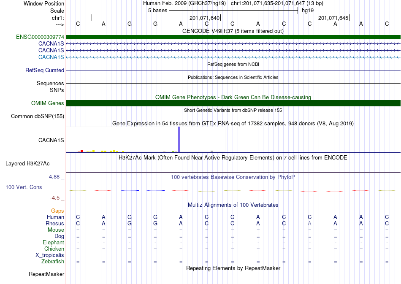Click the OMIM Gene Phenotypes title text

click(x=233, y=97)
